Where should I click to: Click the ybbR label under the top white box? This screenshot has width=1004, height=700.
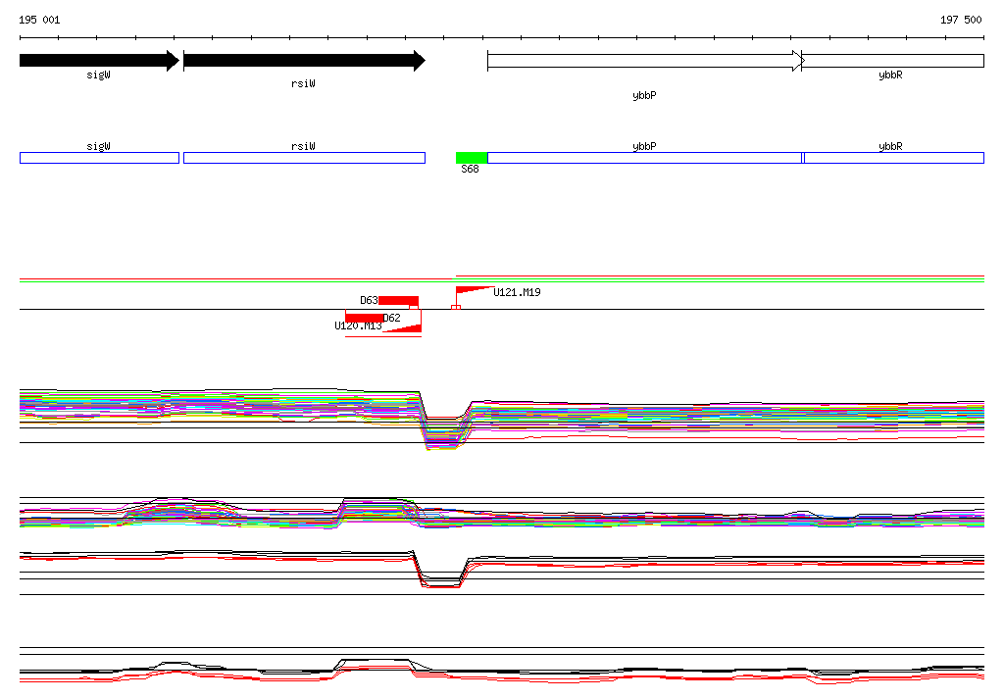tap(890, 75)
